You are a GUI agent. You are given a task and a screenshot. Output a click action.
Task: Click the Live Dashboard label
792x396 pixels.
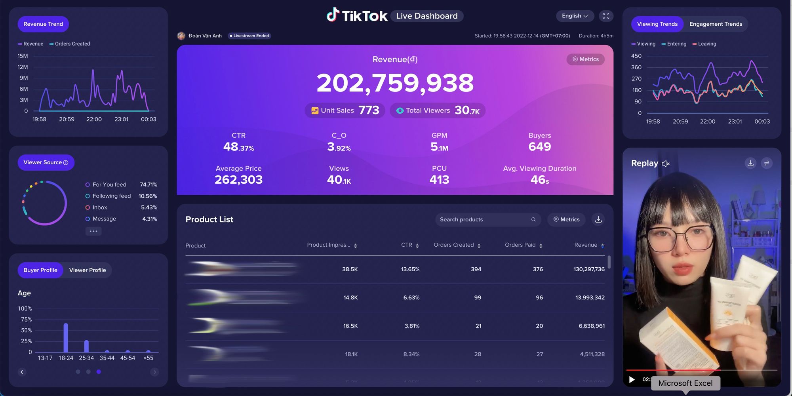pos(427,16)
